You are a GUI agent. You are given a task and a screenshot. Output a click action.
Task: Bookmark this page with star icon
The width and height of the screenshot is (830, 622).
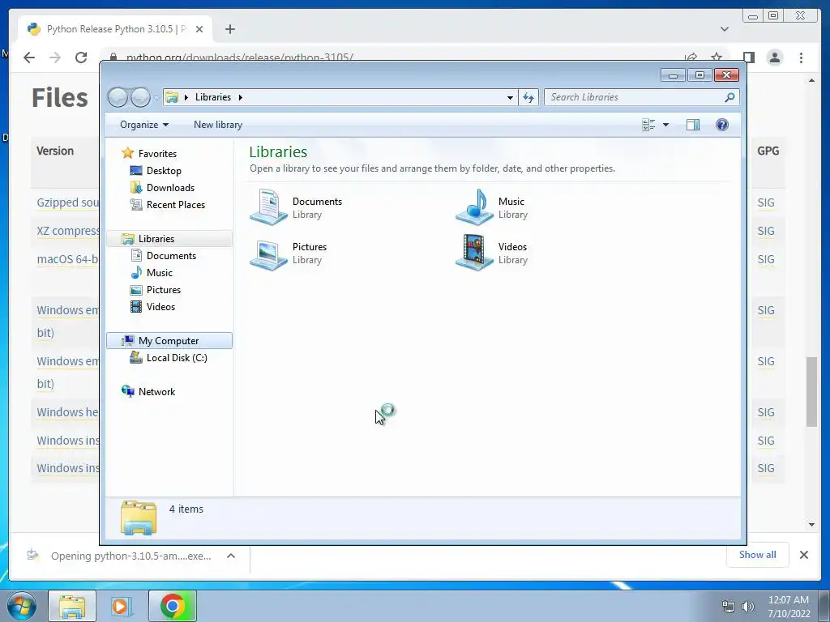click(x=717, y=58)
